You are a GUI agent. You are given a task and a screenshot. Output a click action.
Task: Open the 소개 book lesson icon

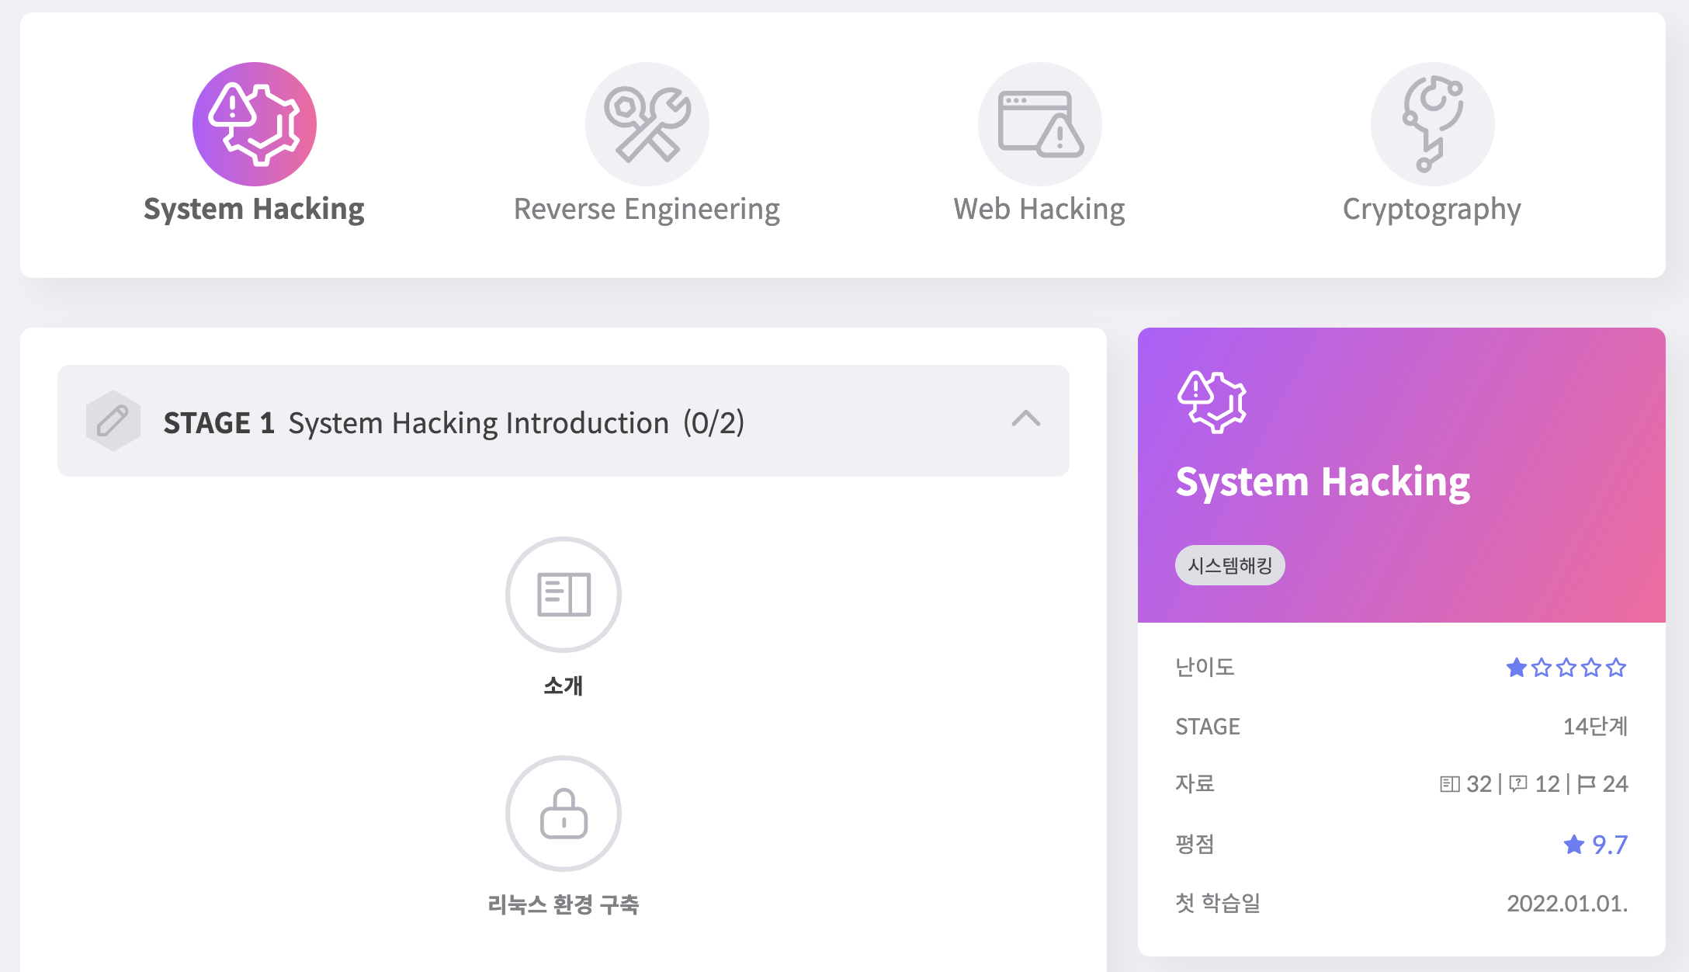click(564, 595)
